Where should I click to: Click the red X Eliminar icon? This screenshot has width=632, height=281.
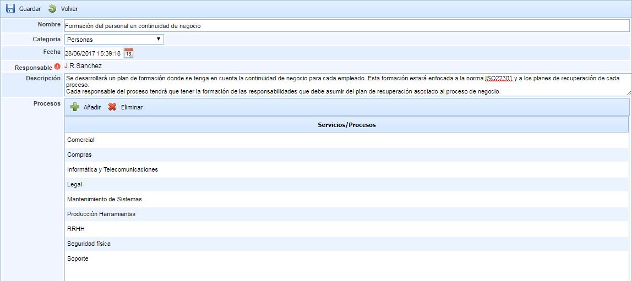(112, 107)
